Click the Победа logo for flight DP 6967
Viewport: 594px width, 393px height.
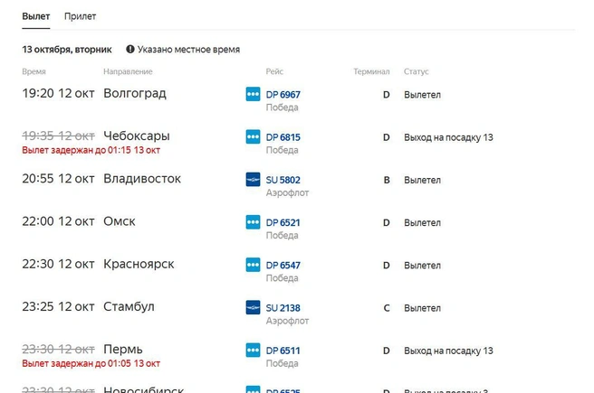pos(253,94)
